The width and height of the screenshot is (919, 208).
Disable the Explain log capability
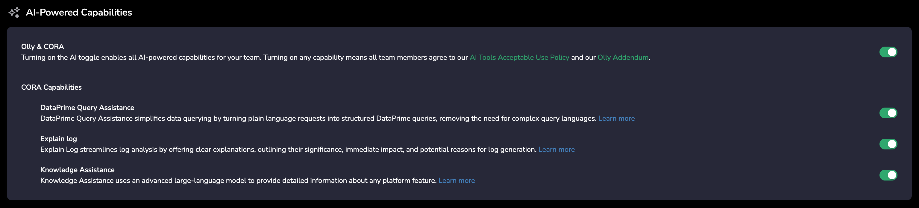pyautogui.click(x=888, y=144)
